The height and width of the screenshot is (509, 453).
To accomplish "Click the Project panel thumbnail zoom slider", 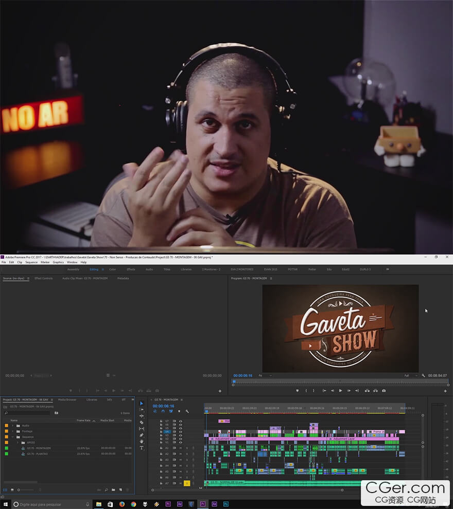I will (26, 489).
